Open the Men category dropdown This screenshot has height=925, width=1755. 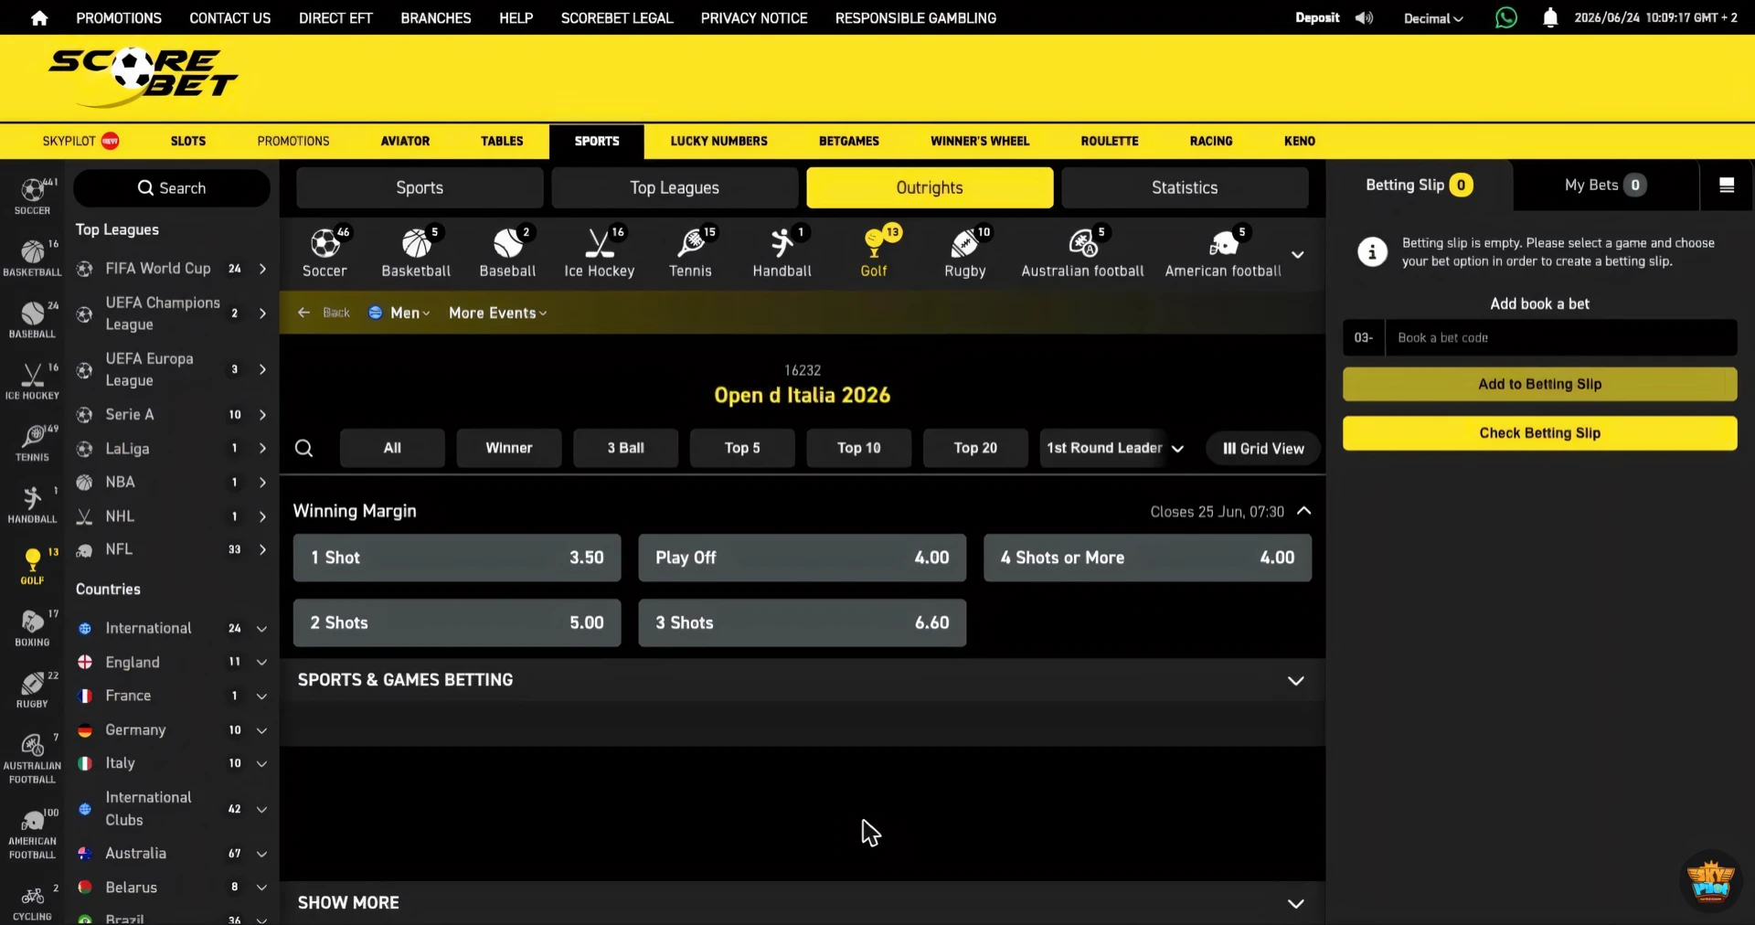point(399,313)
